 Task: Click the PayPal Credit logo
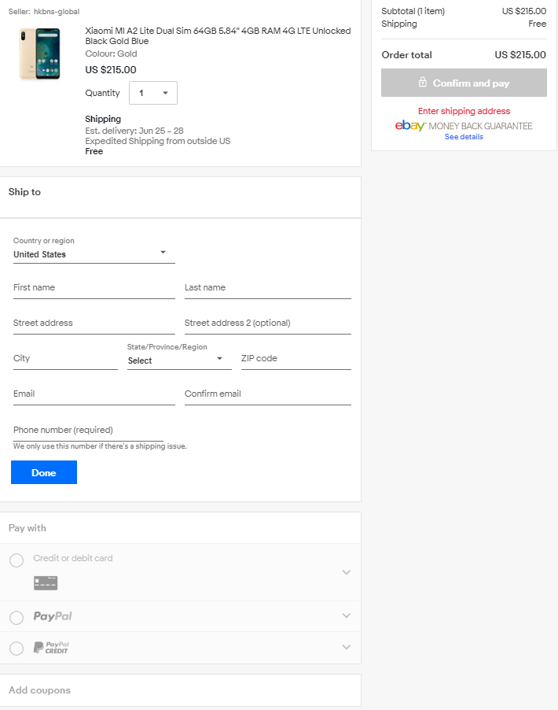coord(51,648)
